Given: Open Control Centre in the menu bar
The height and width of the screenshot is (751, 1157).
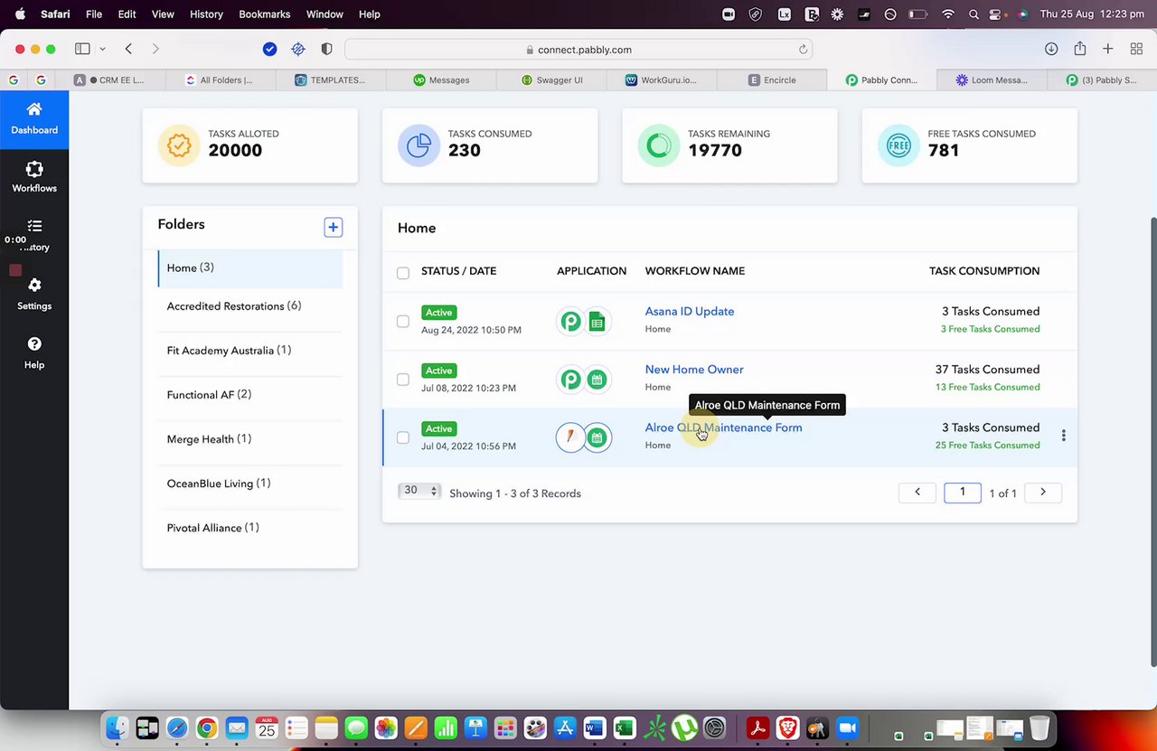Looking at the screenshot, I should click(x=997, y=14).
